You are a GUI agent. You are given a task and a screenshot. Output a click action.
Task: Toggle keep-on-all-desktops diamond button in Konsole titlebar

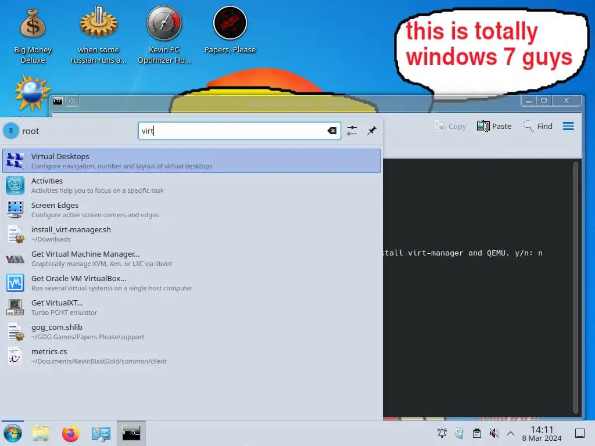pos(71,101)
